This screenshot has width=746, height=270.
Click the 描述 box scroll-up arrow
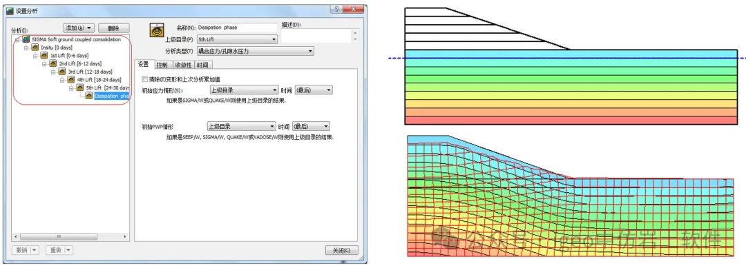[x=355, y=33]
